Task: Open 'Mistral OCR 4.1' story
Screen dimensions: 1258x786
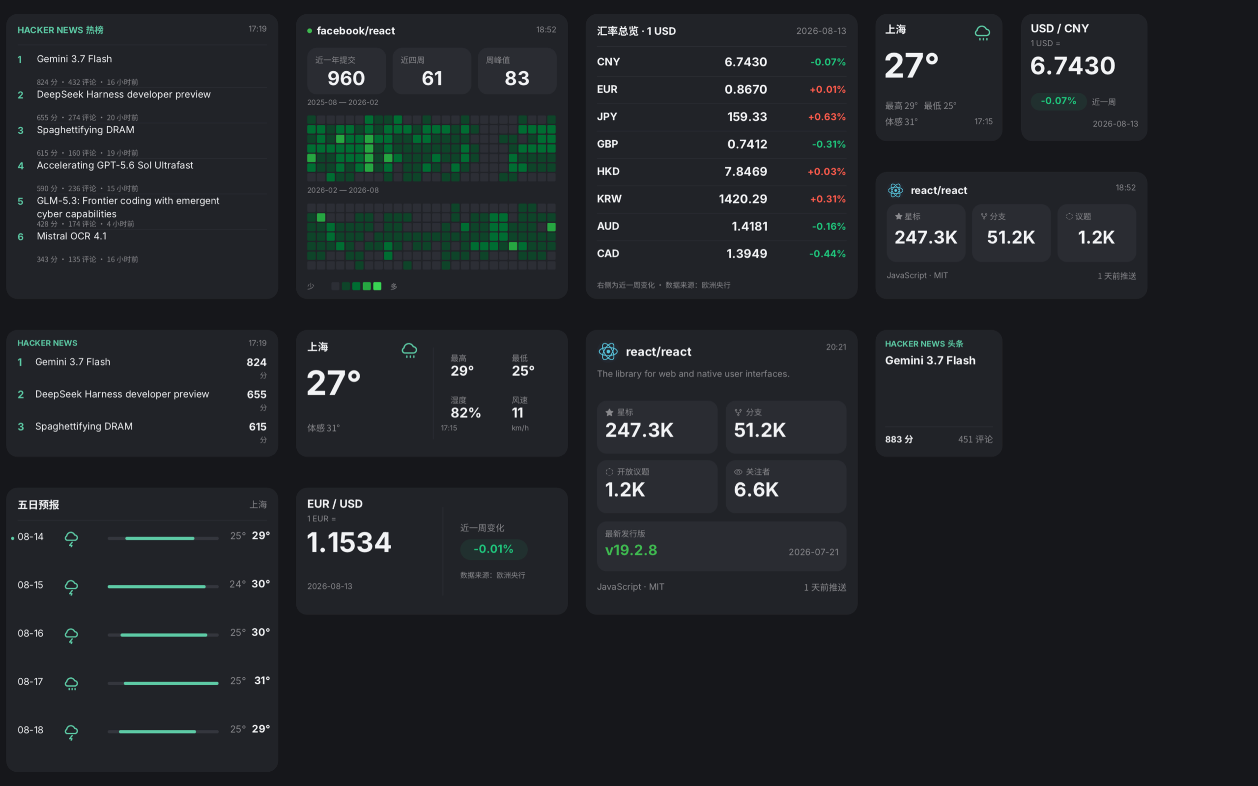Action: [72, 236]
